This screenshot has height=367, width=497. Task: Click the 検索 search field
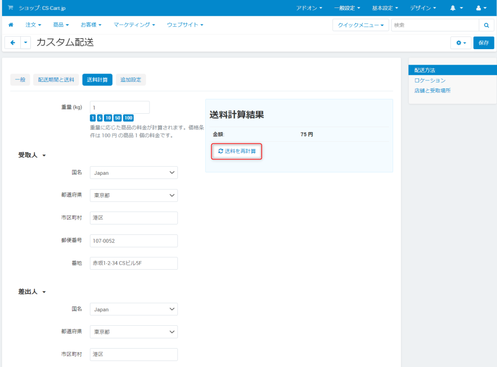(x=435, y=25)
